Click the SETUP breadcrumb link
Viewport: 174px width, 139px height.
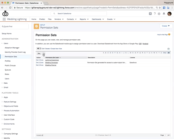42,25
